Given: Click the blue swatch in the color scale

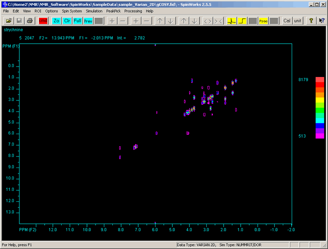Looking at the screenshot, I should pyautogui.click(x=320, y=126).
